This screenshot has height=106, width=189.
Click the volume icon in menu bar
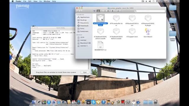pos(150,1)
